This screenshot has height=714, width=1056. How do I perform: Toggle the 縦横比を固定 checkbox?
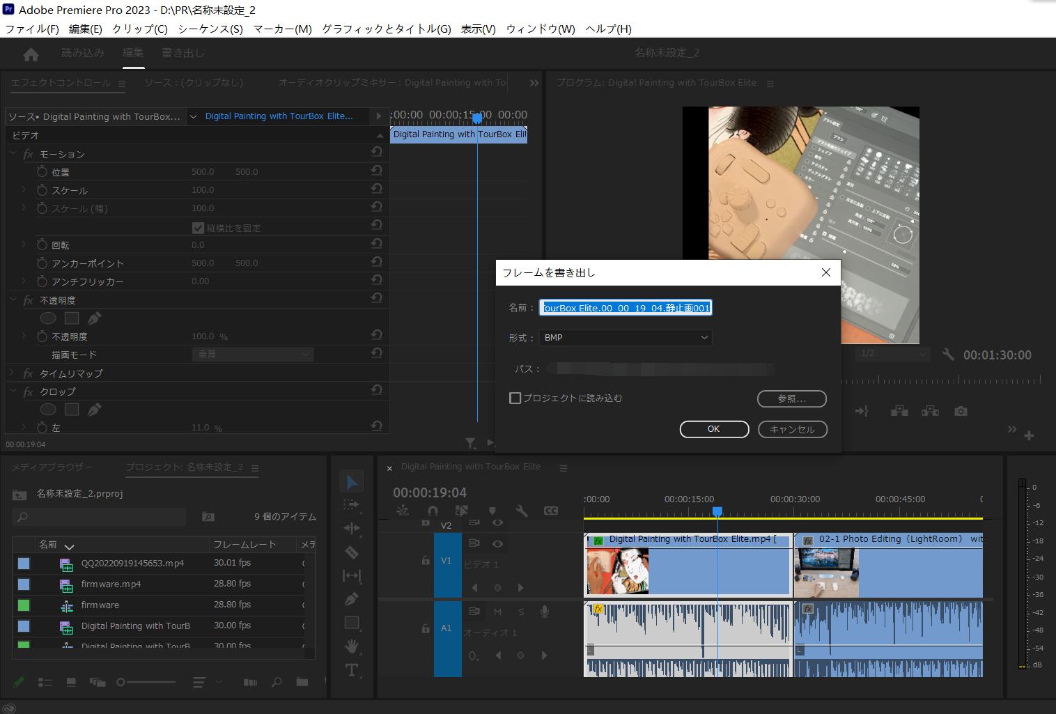click(x=198, y=228)
